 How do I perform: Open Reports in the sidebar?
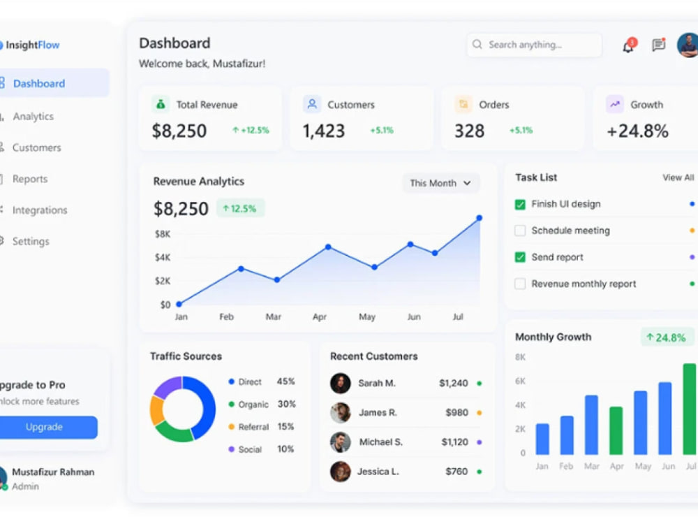(30, 179)
